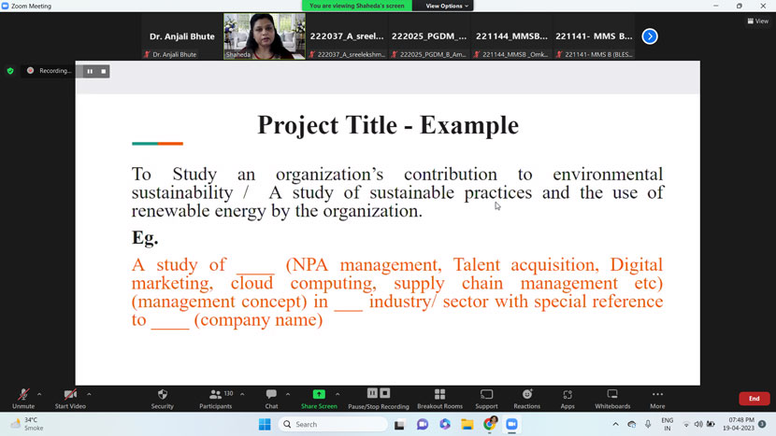Open the Security shield menu
The width and height of the screenshot is (776, 436).
tap(163, 399)
